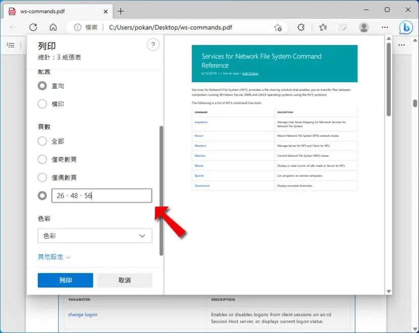Select 僅奇數頁 odd pages only

pos(42,159)
